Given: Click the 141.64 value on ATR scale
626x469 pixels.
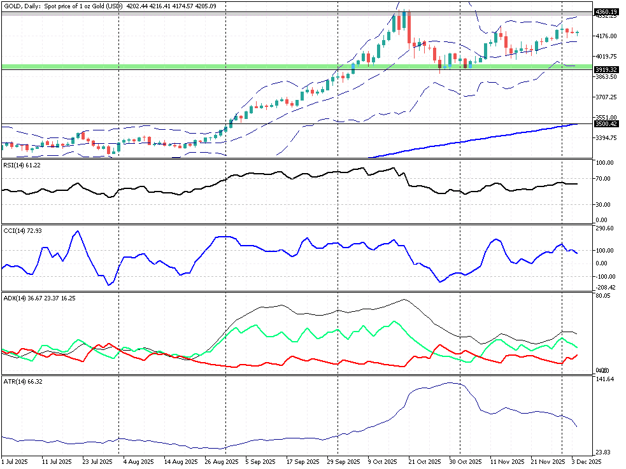Looking at the screenshot, I should tap(604, 379).
